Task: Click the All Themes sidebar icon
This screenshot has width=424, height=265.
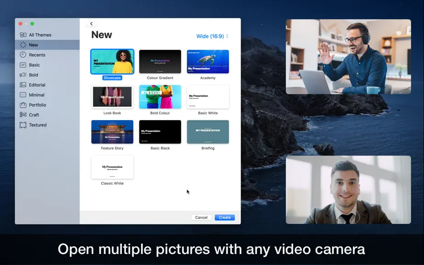Action: pos(23,35)
